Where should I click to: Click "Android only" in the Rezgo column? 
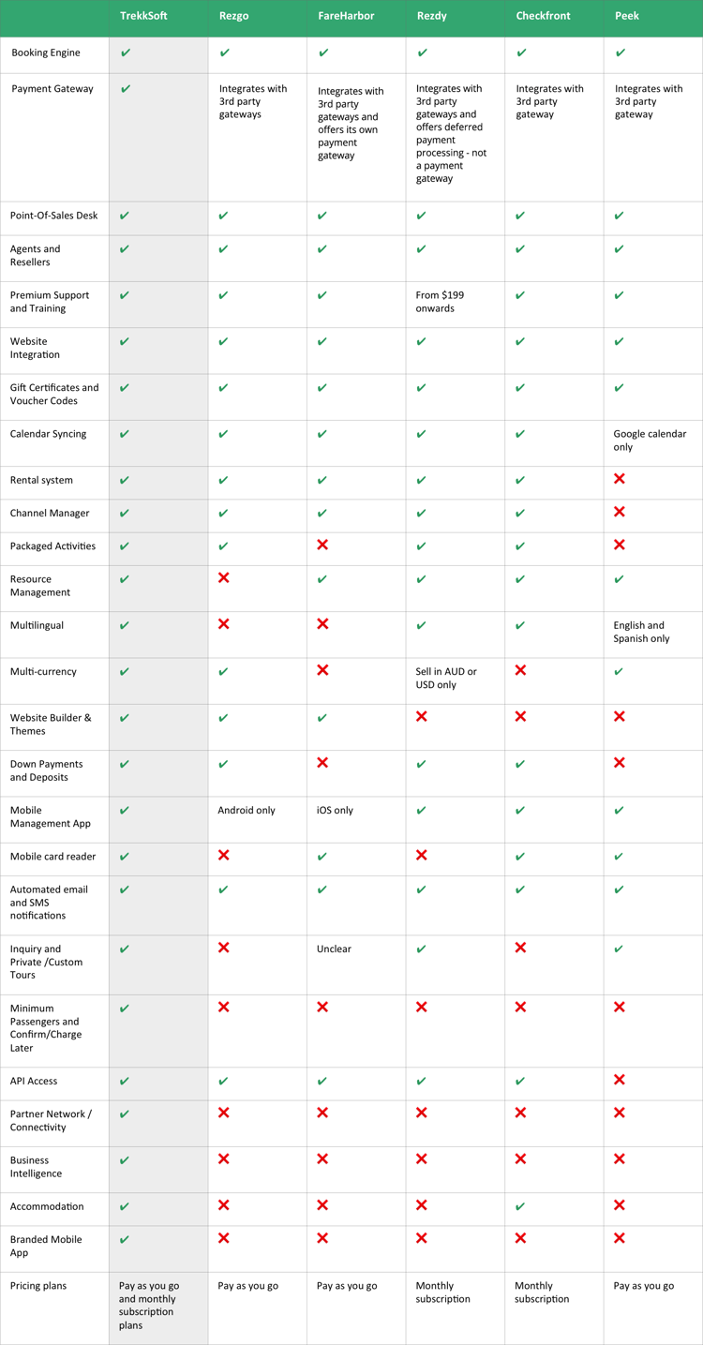click(247, 810)
